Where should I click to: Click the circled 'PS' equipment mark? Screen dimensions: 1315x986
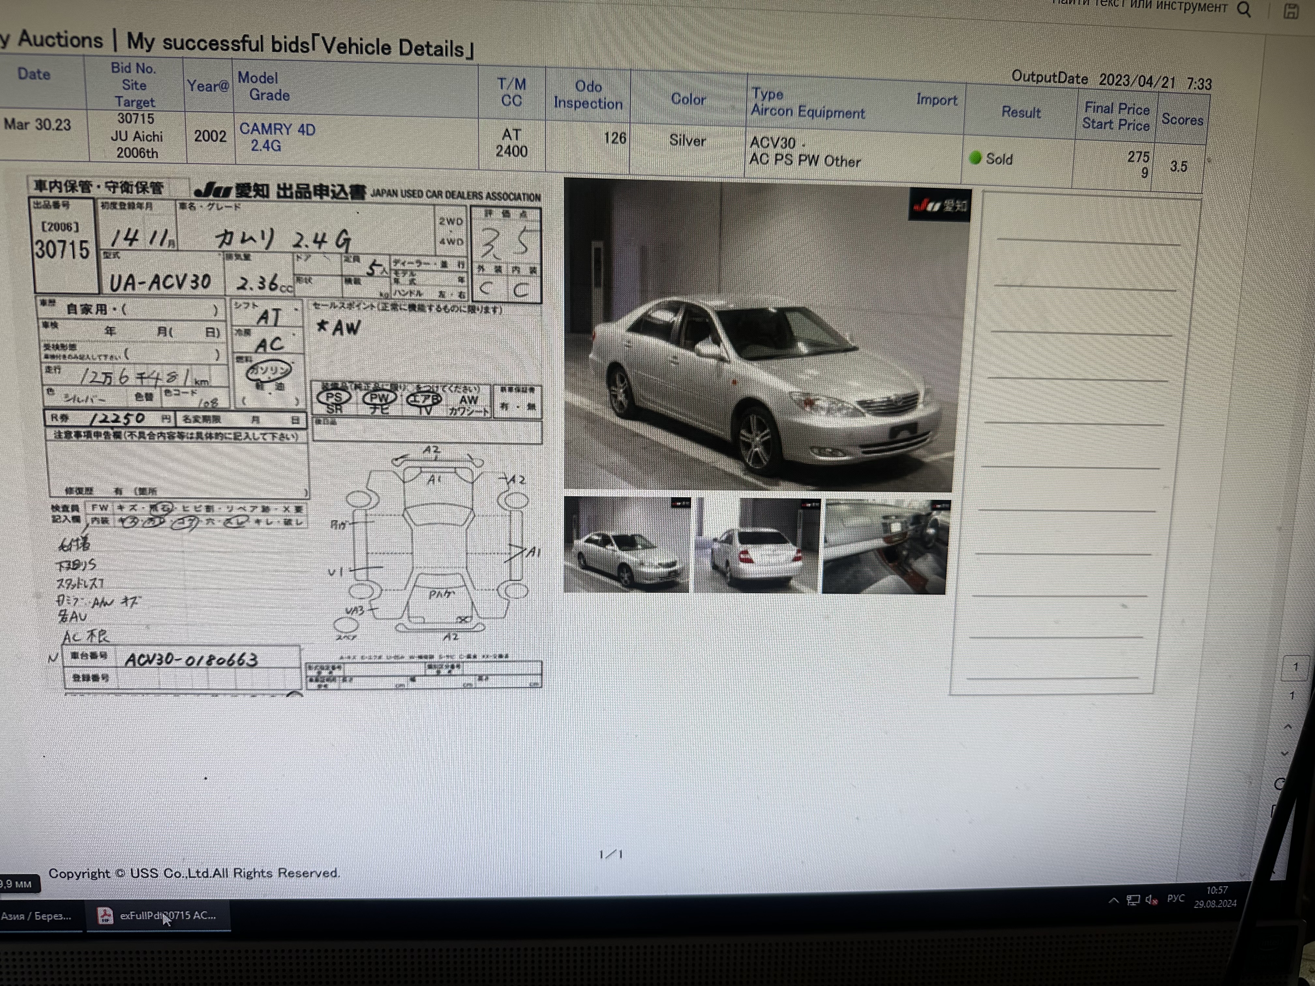click(x=334, y=397)
